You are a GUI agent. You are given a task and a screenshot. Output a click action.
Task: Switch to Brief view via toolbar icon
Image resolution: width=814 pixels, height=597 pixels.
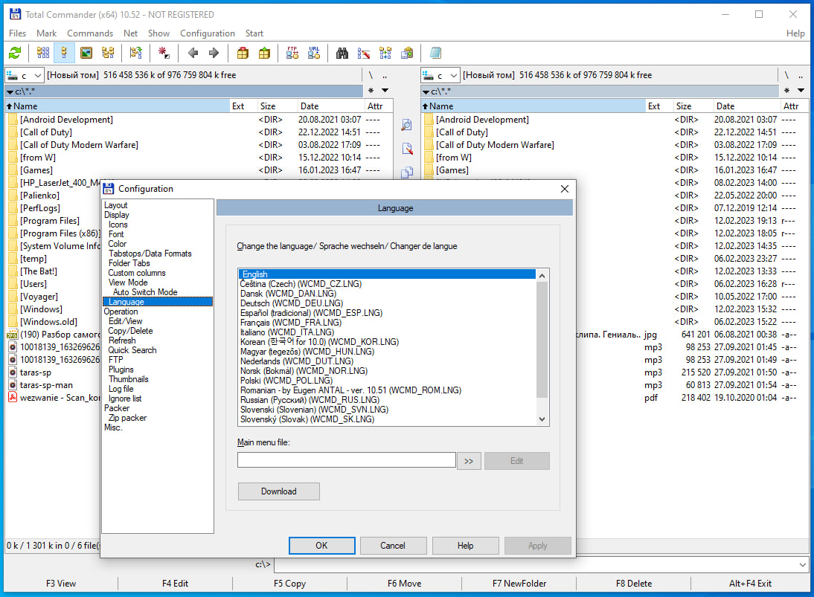(43, 53)
